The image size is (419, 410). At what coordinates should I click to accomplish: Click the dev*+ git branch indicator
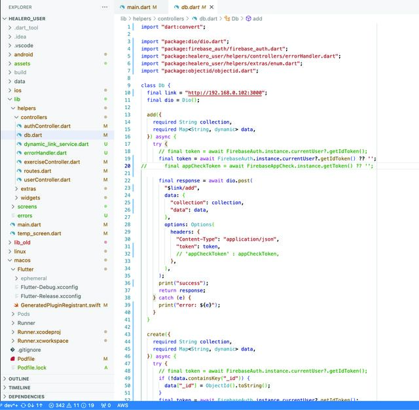click(9, 405)
